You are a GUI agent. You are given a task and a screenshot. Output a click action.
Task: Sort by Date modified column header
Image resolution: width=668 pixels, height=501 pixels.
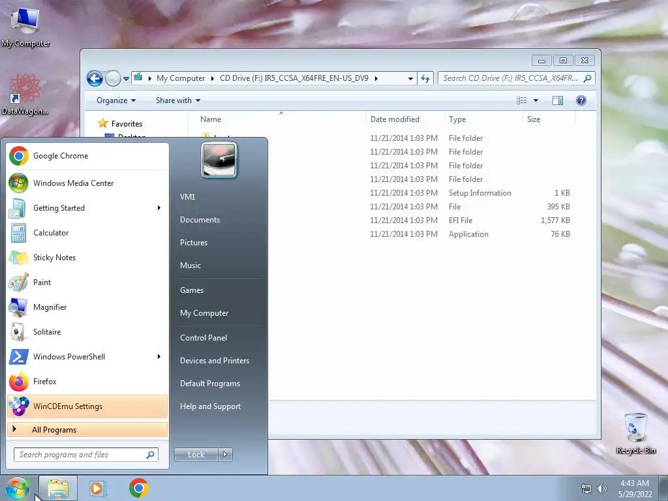[x=404, y=119]
